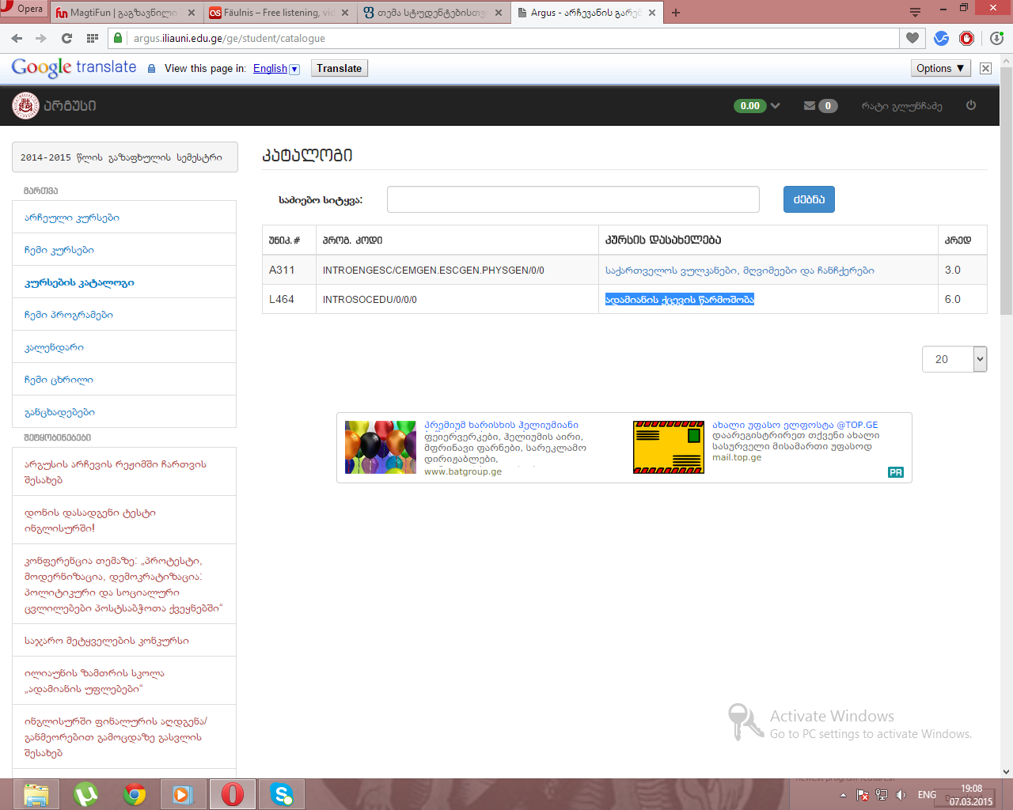This screenshot has width=1013, height=810.
Task: Click the Action Center flag tray icon
Action: pos(863,795)
